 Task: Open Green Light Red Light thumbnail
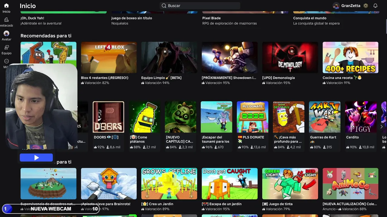click(x=290, y=184)
